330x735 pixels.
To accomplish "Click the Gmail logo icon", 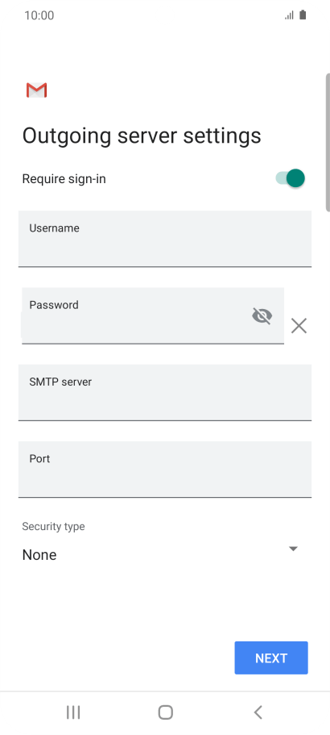I will coord(36,90).
